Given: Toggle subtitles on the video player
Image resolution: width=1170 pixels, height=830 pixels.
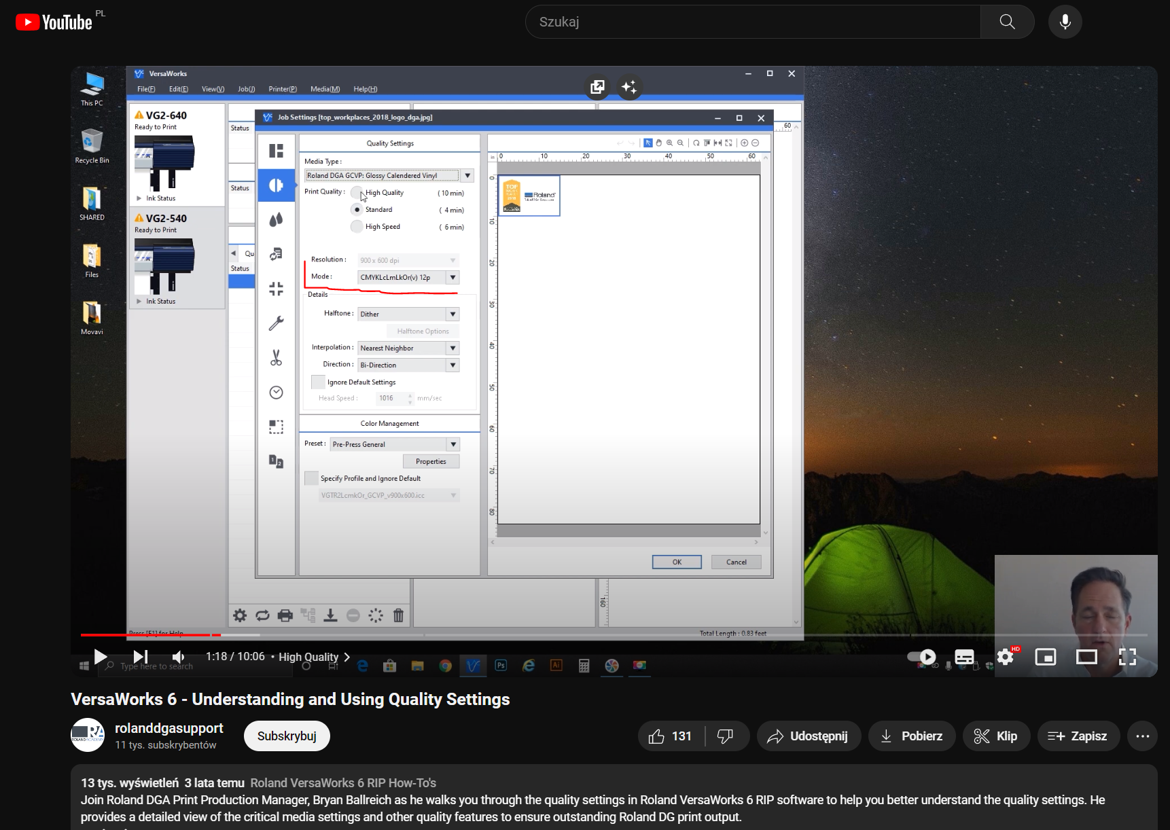Looking at the screenshot, I should [x=964, y=657].
